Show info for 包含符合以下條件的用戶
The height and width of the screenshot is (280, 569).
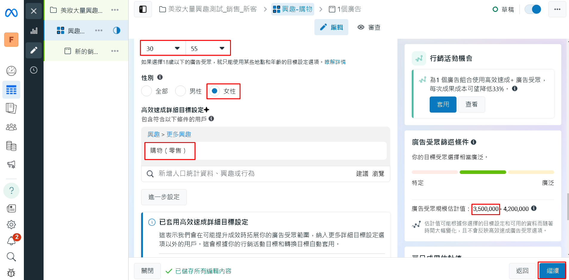point(211,119)
